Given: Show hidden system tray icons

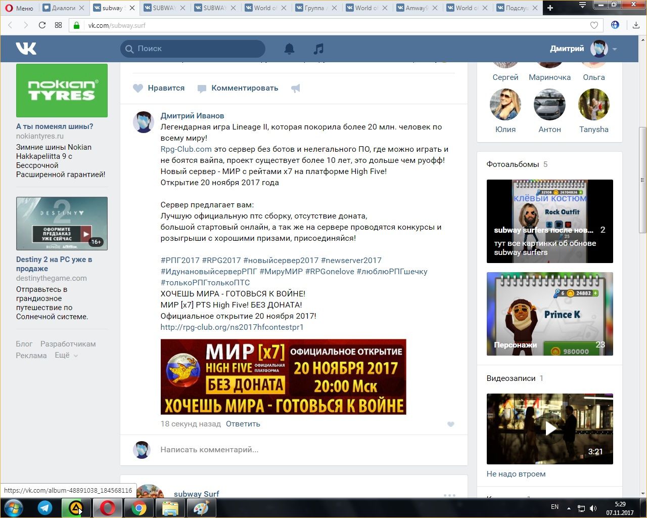Looking at the screenshot, I should point(569,508).
